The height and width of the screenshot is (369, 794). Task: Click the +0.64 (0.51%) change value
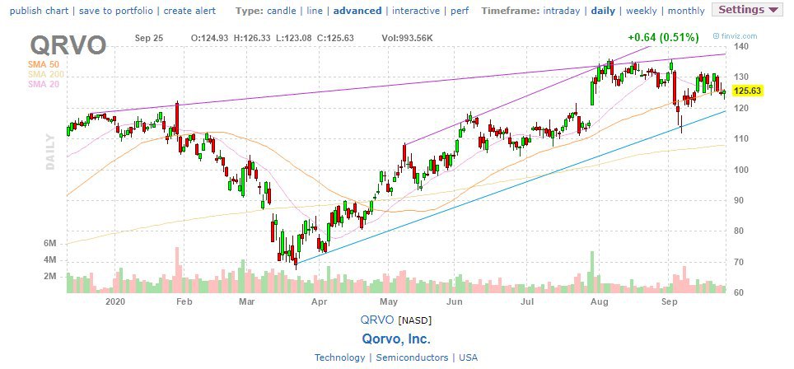663,37
